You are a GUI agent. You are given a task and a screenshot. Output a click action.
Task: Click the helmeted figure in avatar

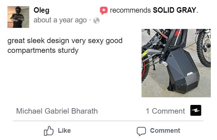pos(17,17)
